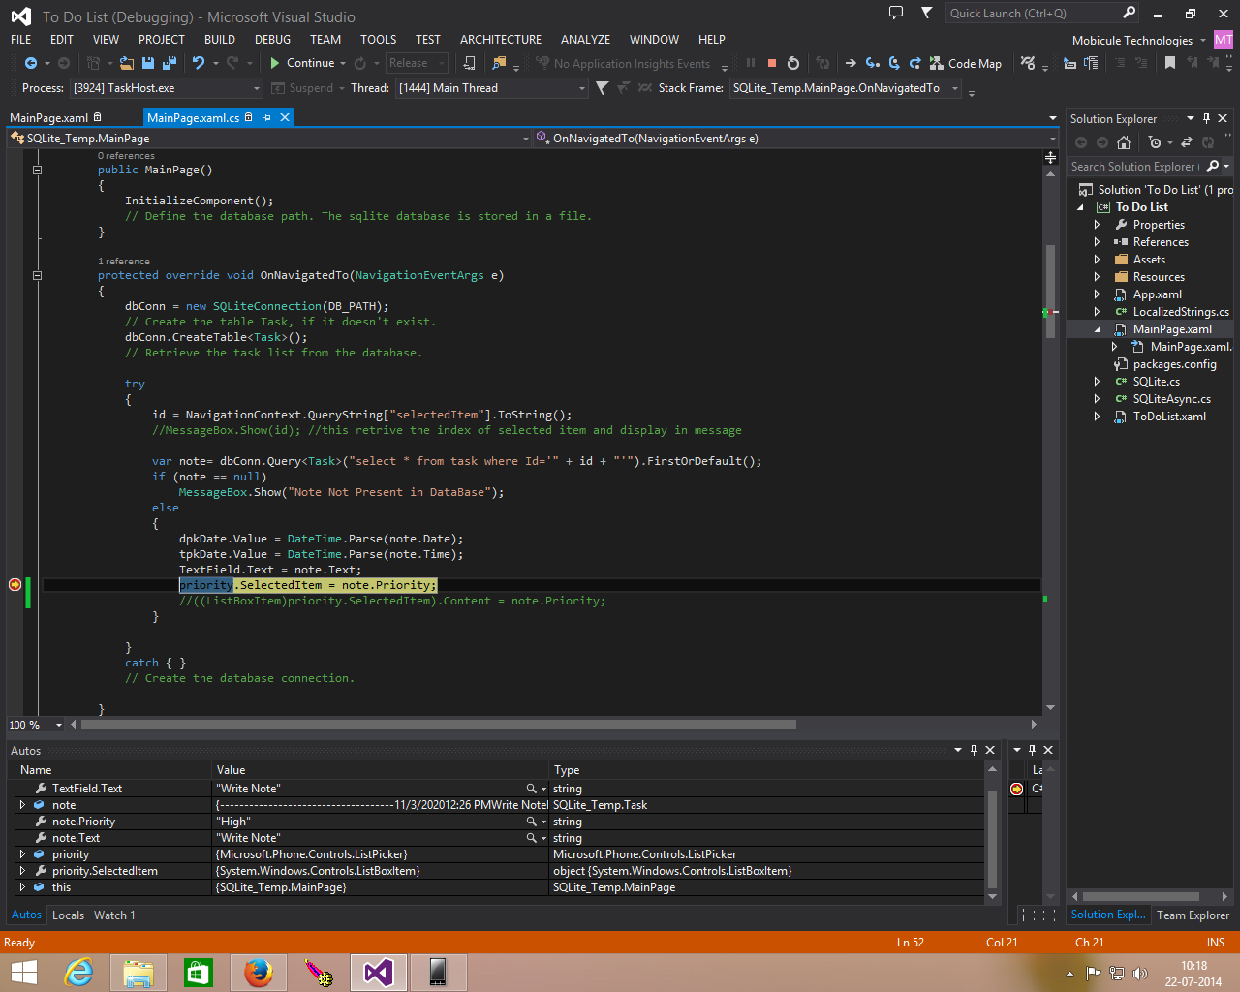Open the DEBUG menu
The image size is (1240, 992).
272,40
